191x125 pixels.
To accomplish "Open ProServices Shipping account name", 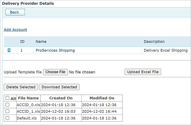I will [x=55, y=50].
